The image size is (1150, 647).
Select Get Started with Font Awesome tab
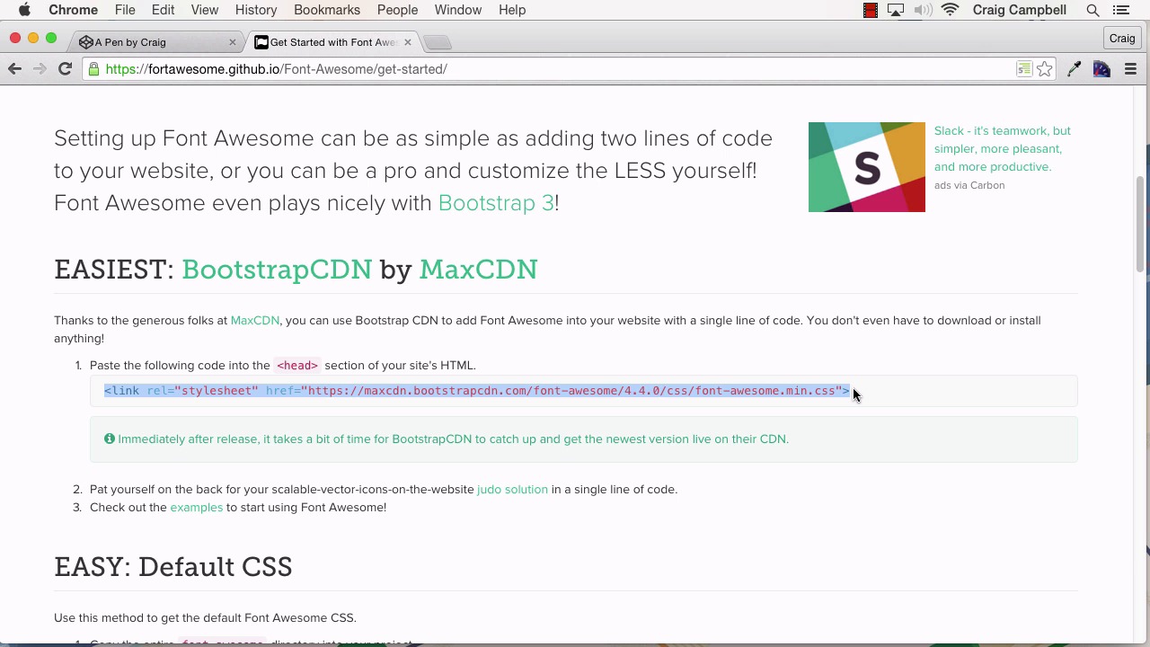click(x=328, y=42)
